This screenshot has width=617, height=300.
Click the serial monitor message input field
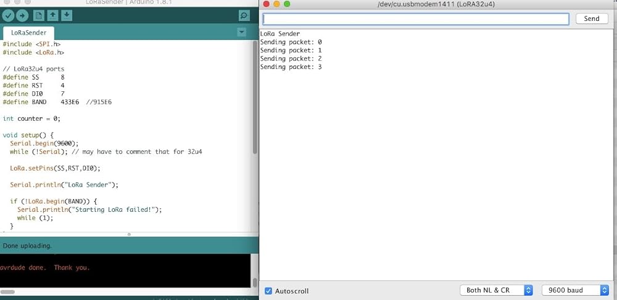[x=416, y=19]
